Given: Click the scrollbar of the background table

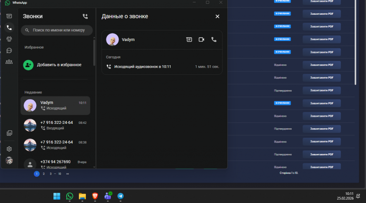Looking at the screenshot, I should 356,42.
